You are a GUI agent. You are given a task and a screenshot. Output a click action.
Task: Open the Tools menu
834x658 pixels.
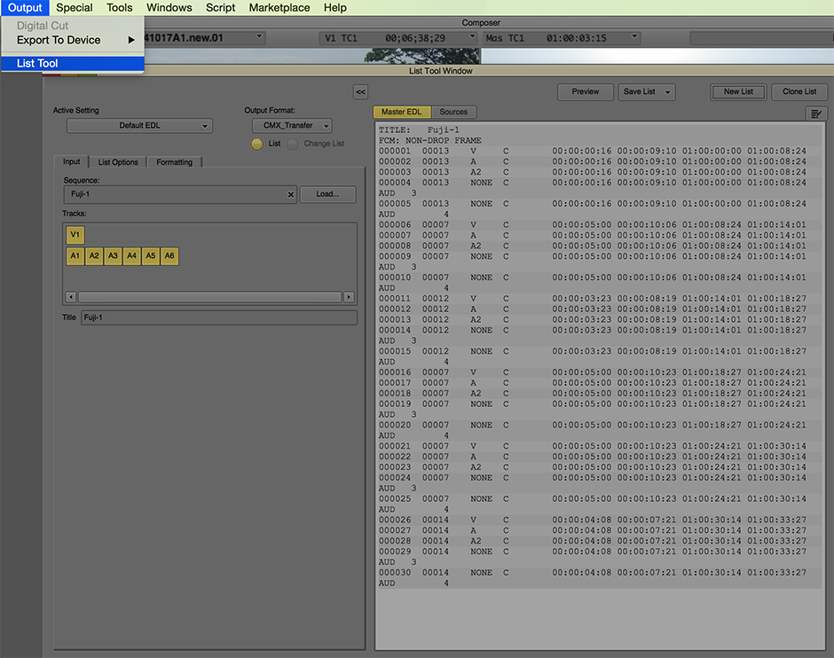[119, 7]
